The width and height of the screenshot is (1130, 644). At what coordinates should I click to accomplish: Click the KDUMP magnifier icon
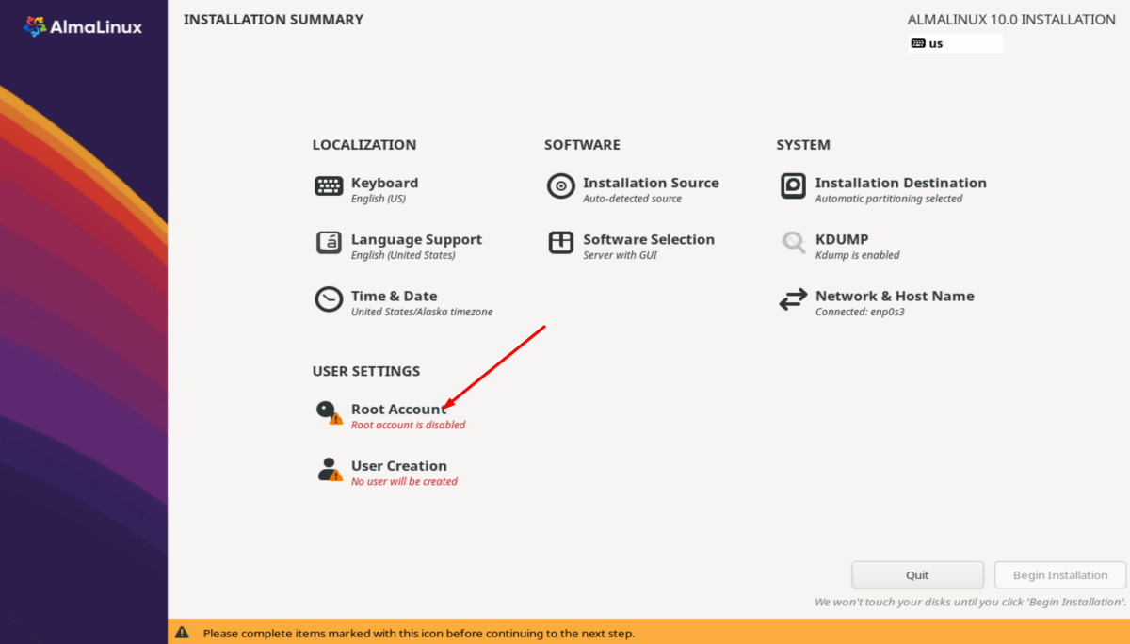pyautogui.click(x=793, y=243)
